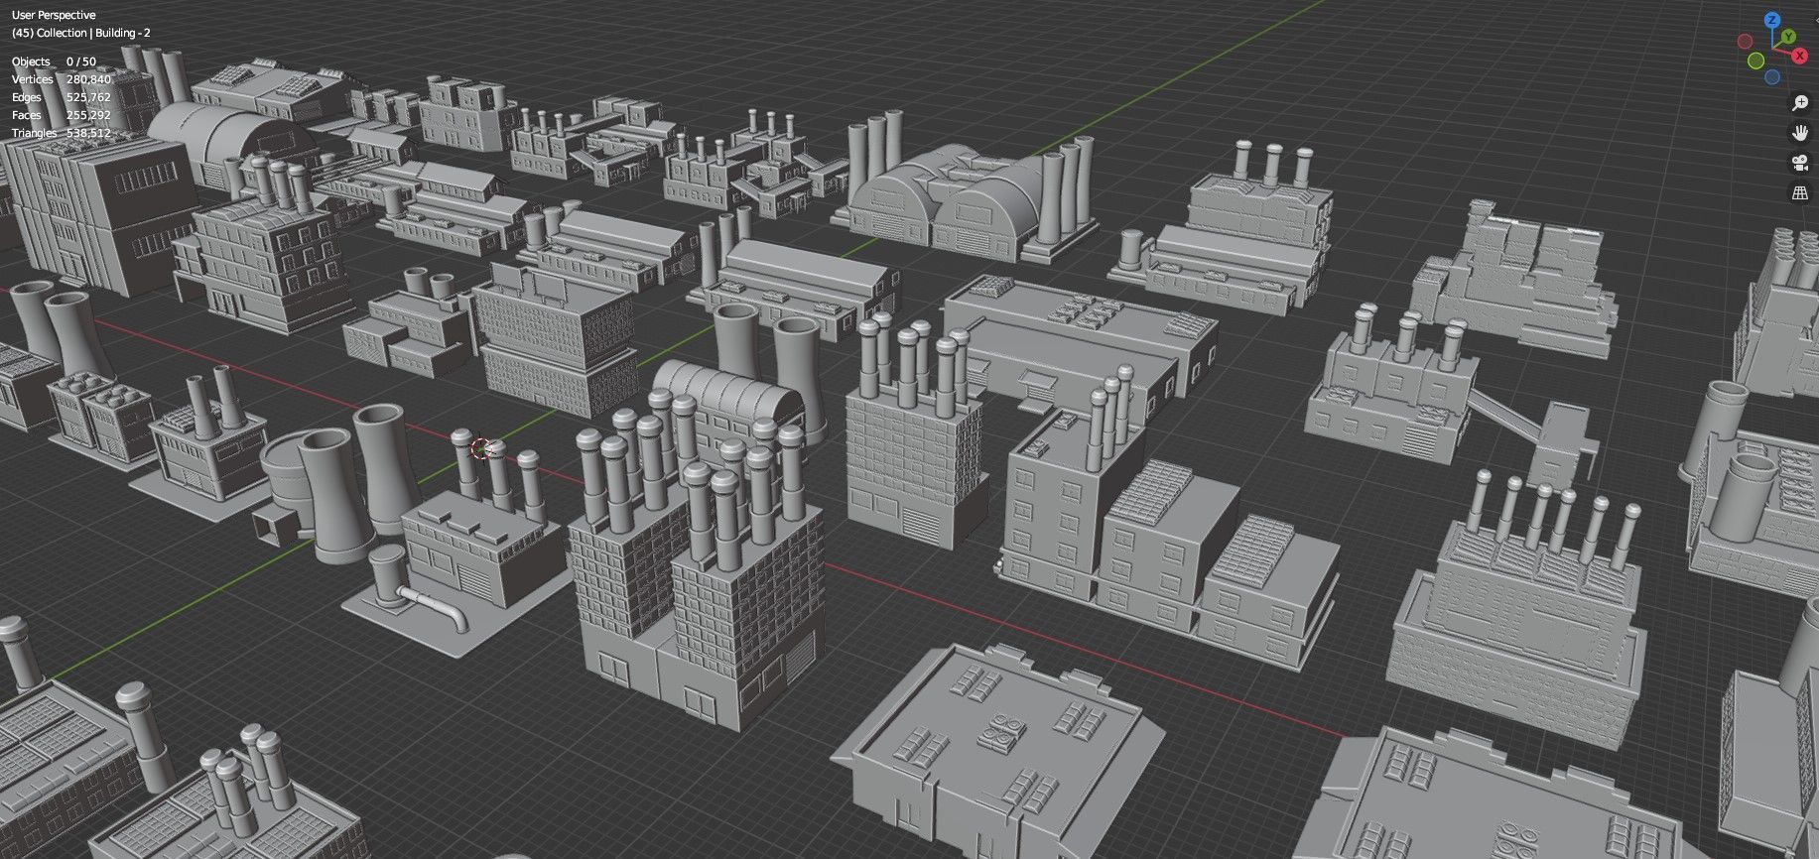Viewport: 1819px width, 859px height.
Task: Click the "Vertices 280,840" statistic
Action: 62,79
